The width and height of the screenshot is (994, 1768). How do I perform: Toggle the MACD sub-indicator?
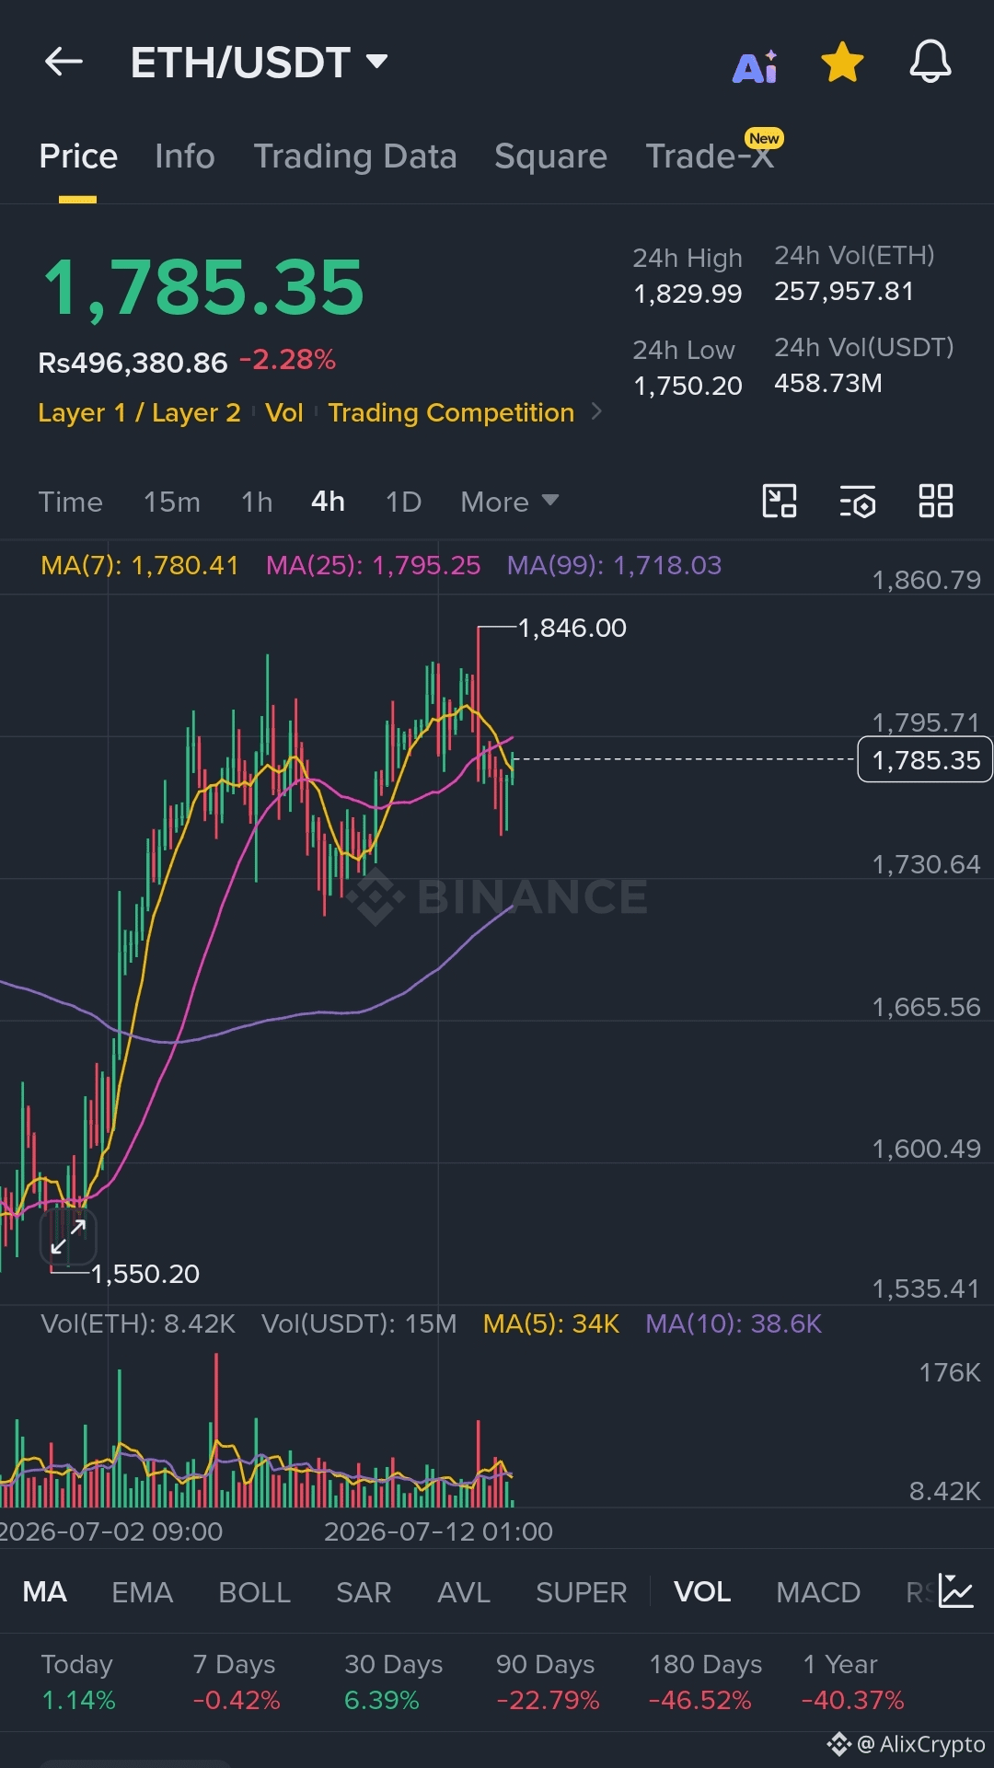[x=818, y=1592]
